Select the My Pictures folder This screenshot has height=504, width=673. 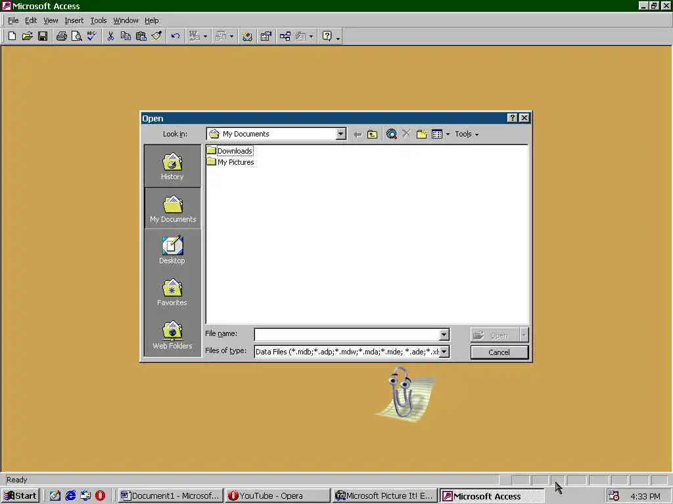pyautogui.click(x=231, y=162)
